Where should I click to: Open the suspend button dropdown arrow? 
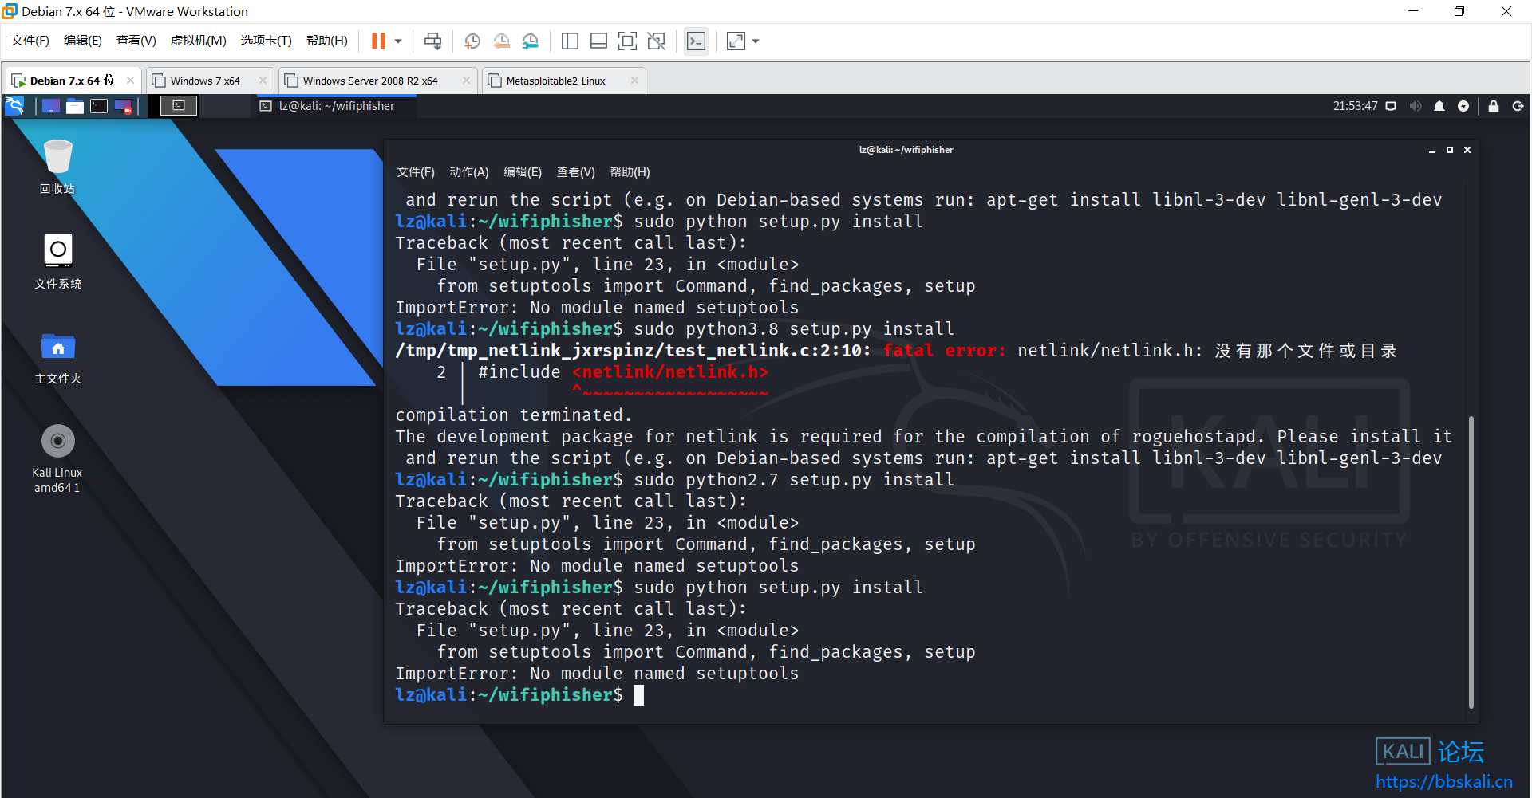coord(397,41)
